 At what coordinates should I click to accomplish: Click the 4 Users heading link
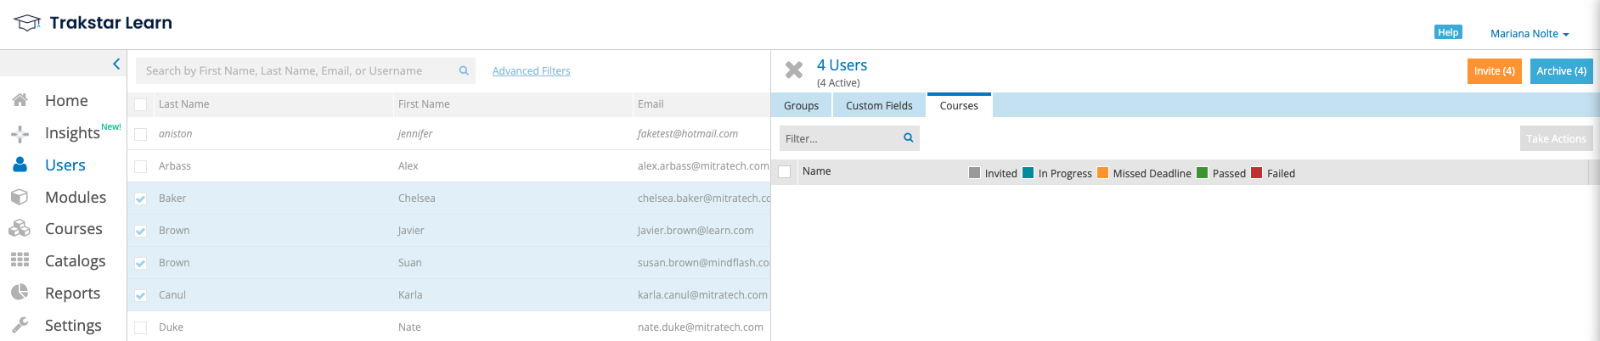842,65
